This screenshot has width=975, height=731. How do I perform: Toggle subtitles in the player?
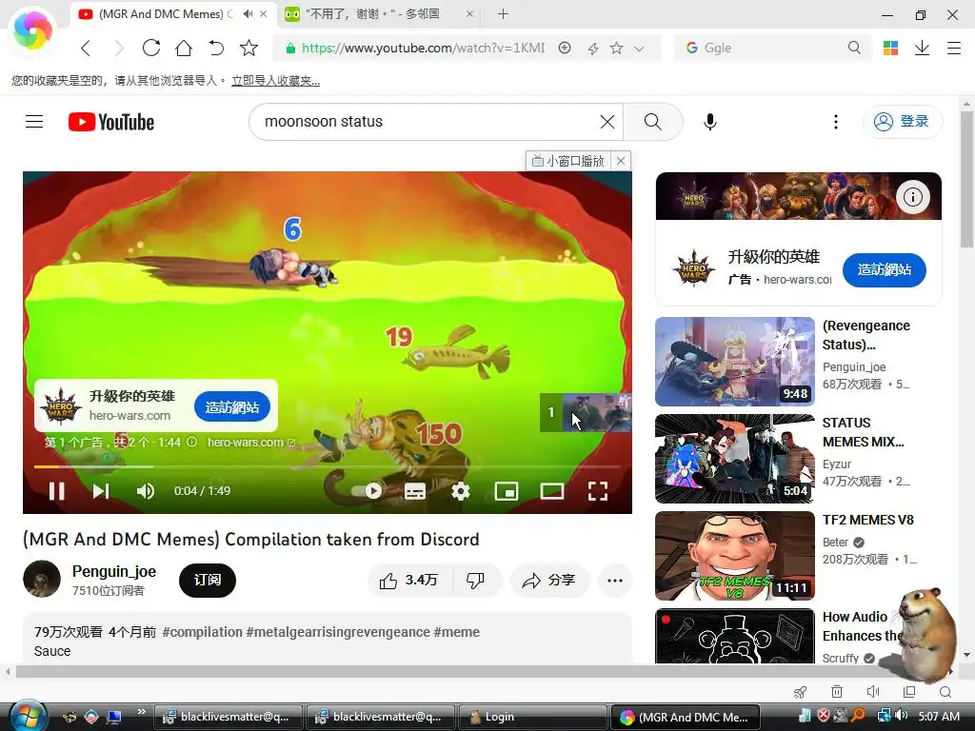pyautogui.click(x=415, y=491)
